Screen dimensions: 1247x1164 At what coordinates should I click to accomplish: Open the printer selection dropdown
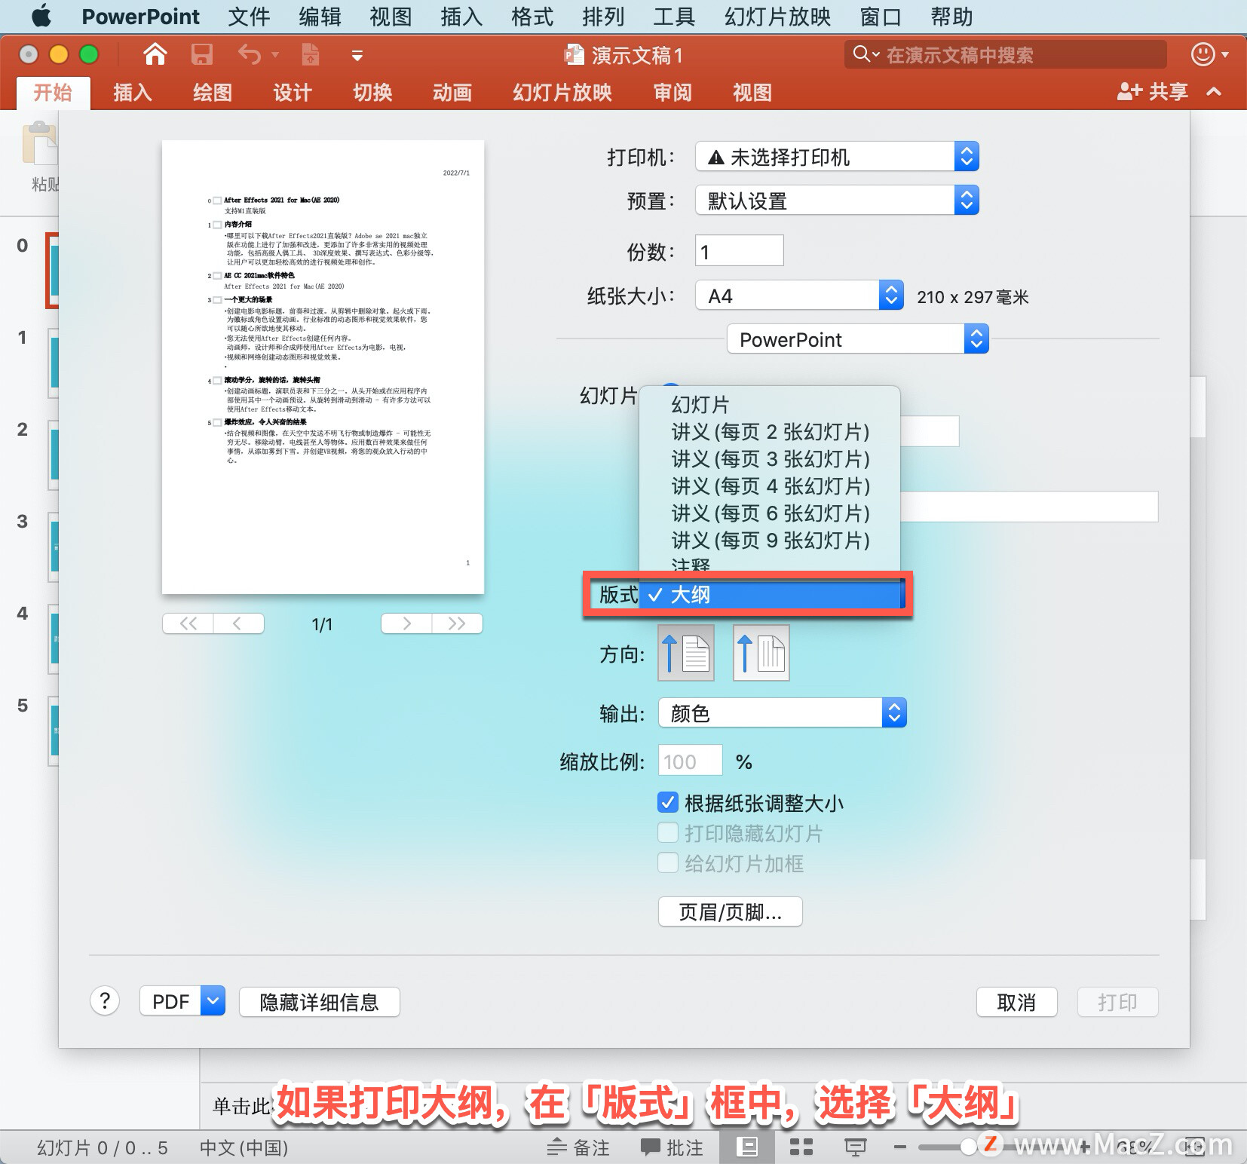(837, 157)
